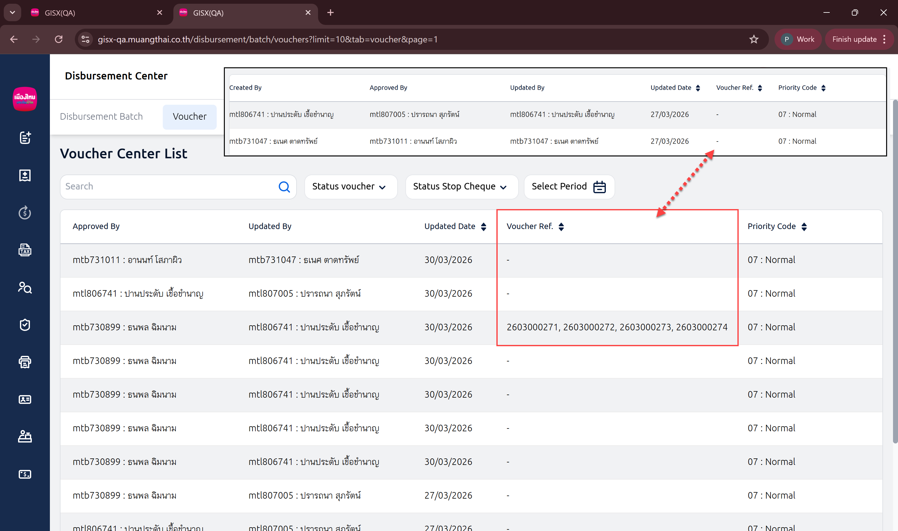Viewport: 898px width, 531px height.
Task: Click the TAX sidebar icon
Action: (25, 250)
